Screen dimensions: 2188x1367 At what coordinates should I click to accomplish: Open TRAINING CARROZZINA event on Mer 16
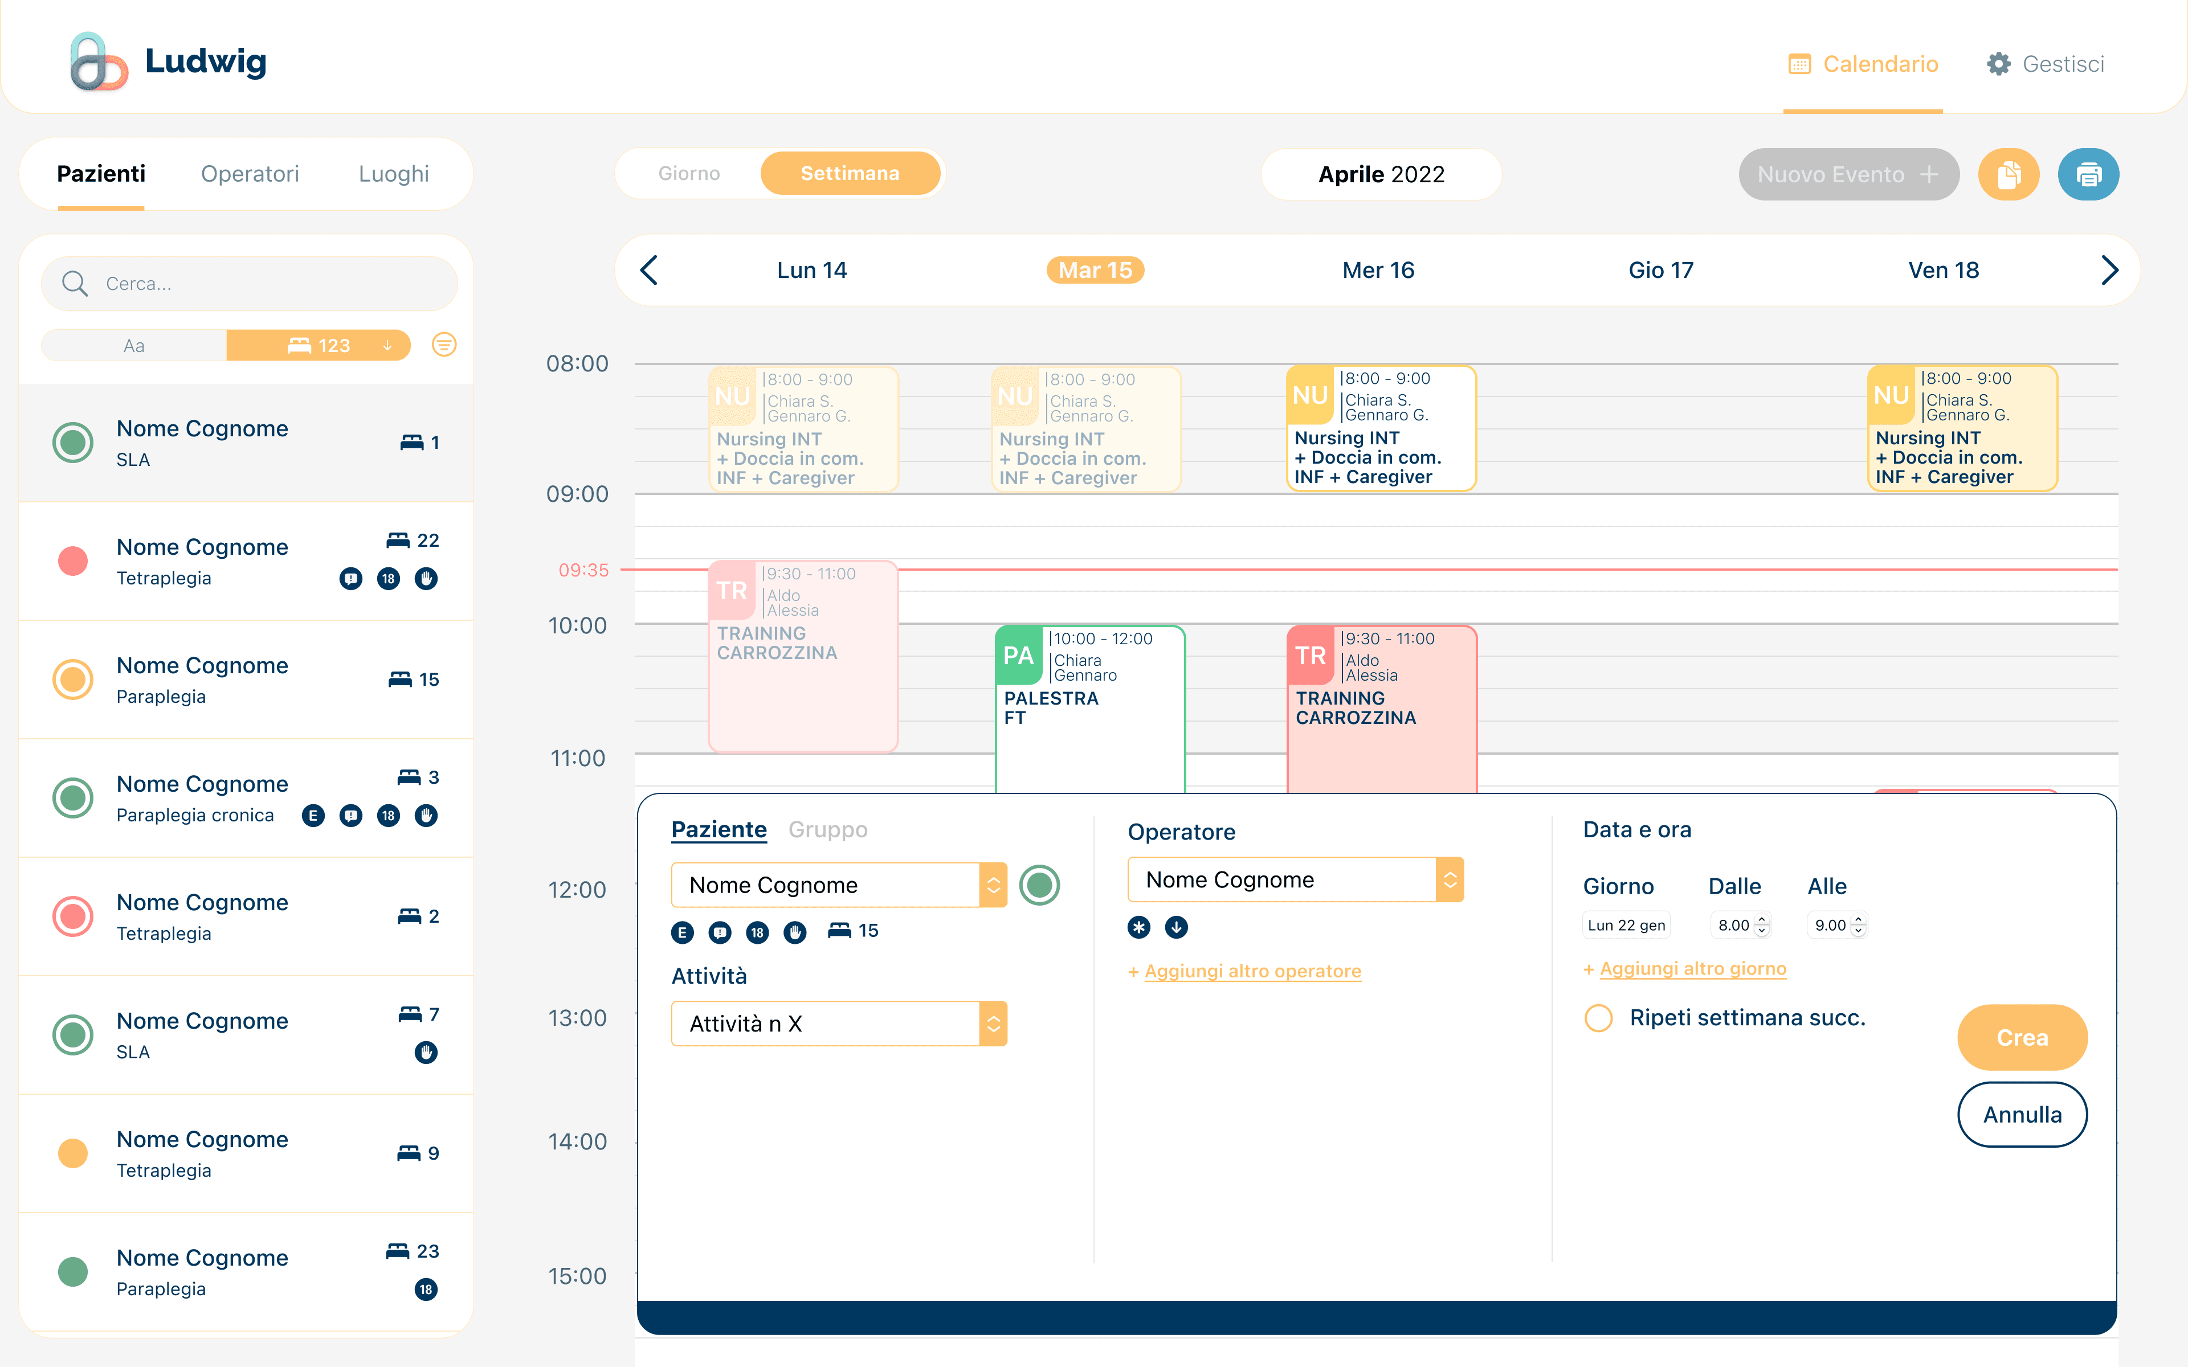pyautogui.click(x=1382, y=710)
